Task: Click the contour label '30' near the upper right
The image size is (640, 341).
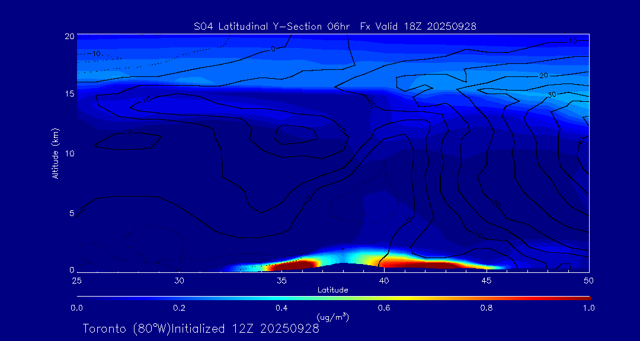Action: click(x=552, y=95)
